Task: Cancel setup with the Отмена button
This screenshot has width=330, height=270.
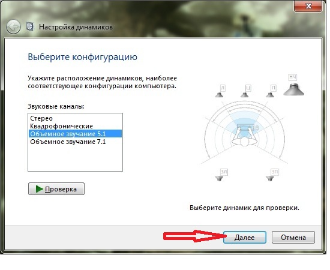Action: click(x=293, y=238)
